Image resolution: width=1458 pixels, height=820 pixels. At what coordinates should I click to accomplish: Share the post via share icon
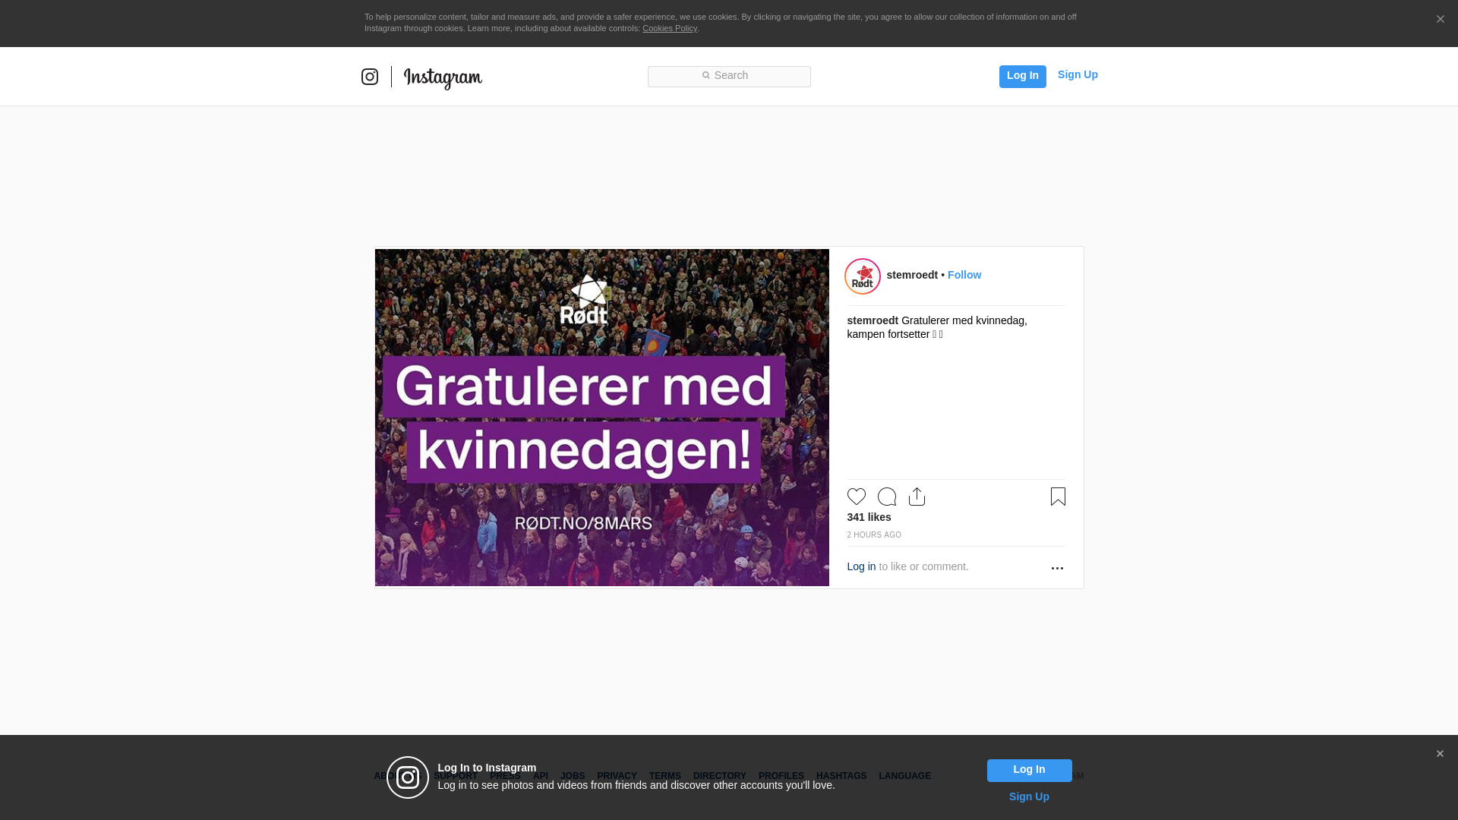pos(917,497)
